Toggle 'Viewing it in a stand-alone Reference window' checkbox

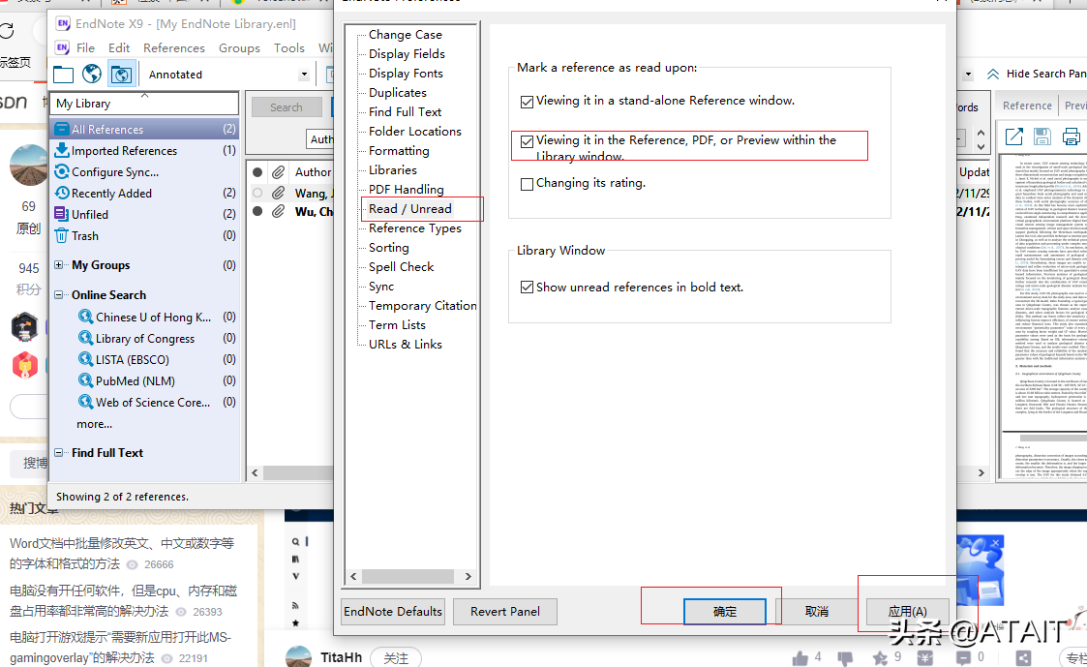point(527,102)
